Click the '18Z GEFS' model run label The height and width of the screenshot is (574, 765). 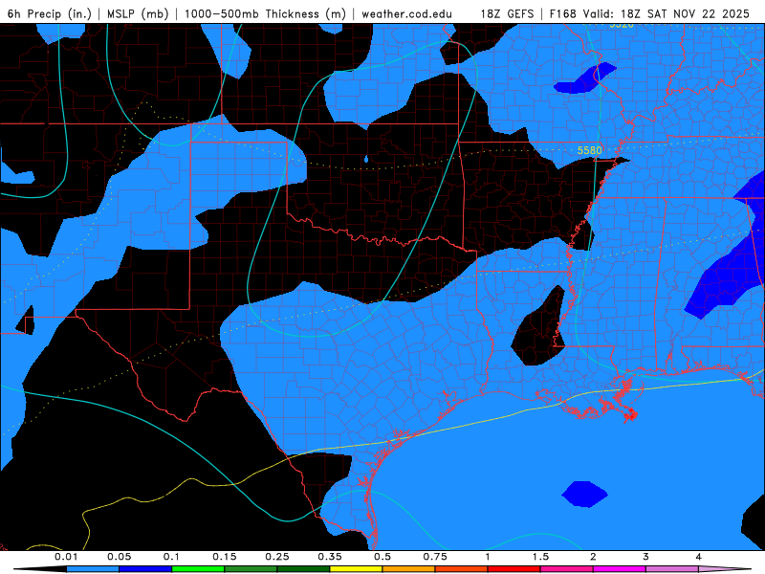click(x=507, y=13)
